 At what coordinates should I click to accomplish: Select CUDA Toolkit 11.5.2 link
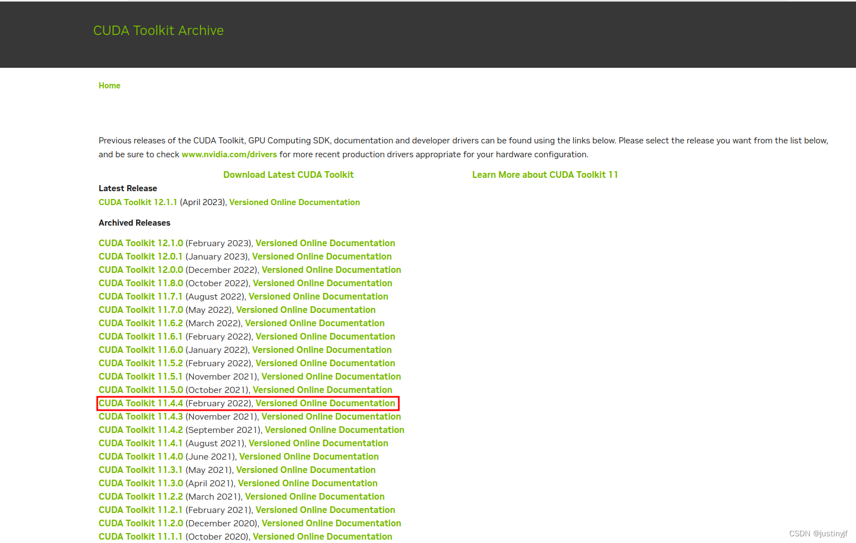(141, 363)
